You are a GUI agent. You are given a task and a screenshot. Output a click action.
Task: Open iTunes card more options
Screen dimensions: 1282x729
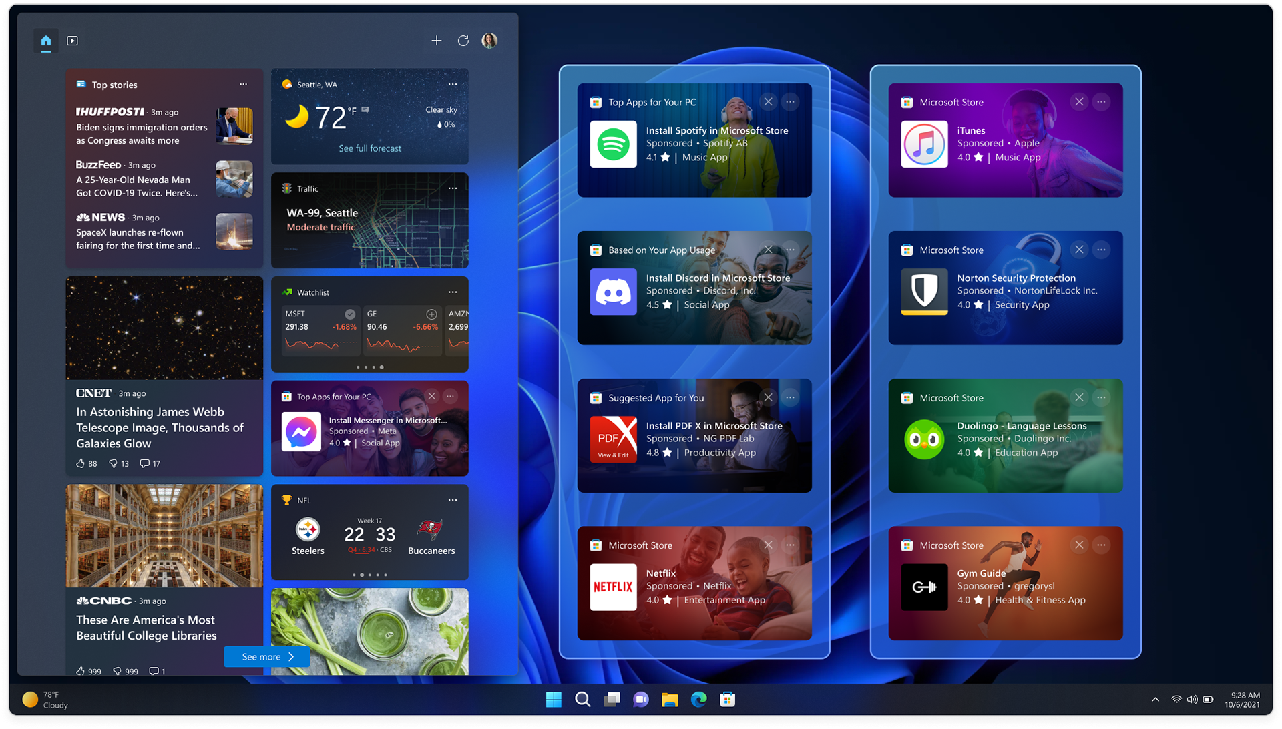click(x=1101, y=102)
